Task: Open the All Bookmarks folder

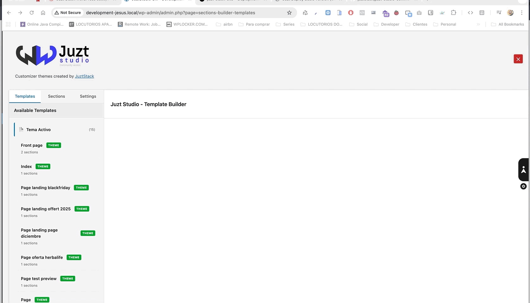Action: [508, 24]
